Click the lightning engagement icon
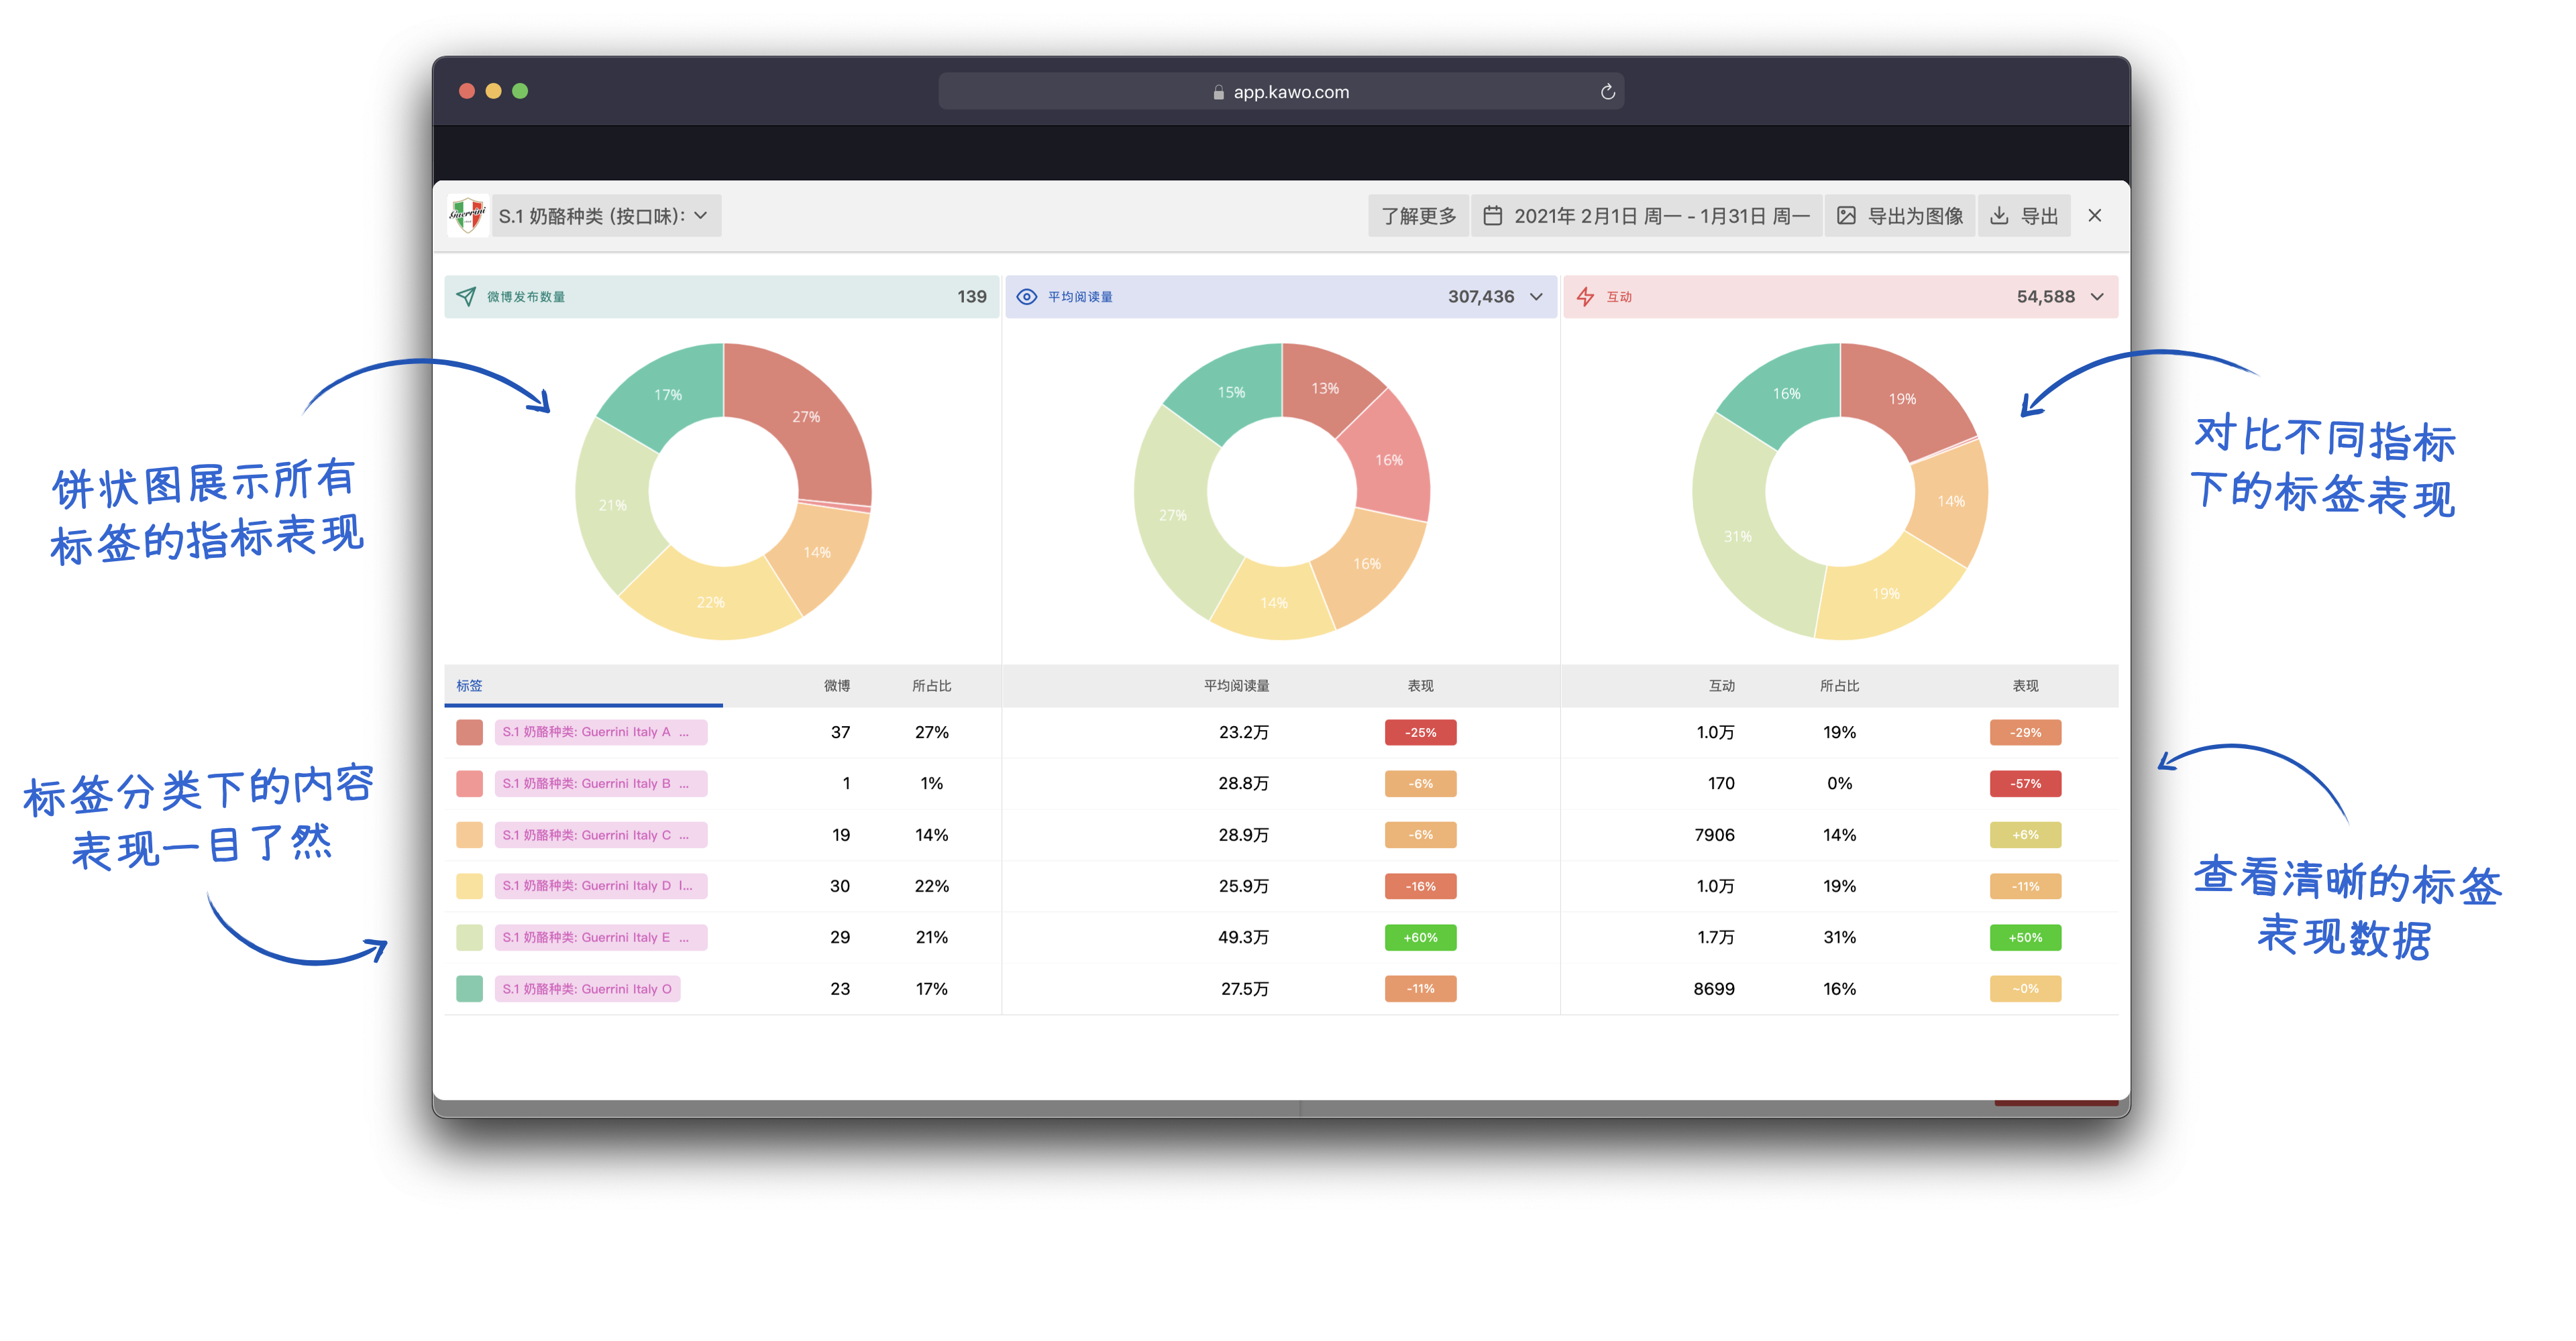Viewport: 2576px width, 1341px height. (x=1585, y=297)
